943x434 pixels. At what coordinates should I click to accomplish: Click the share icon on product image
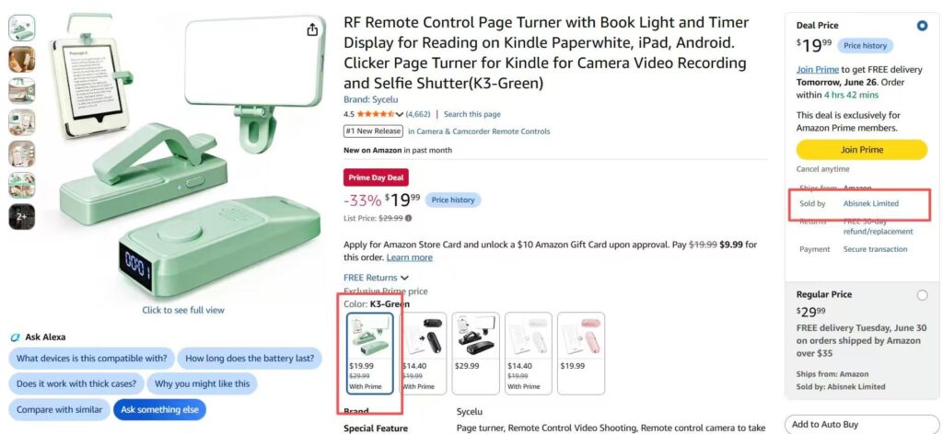click(312, 29)
